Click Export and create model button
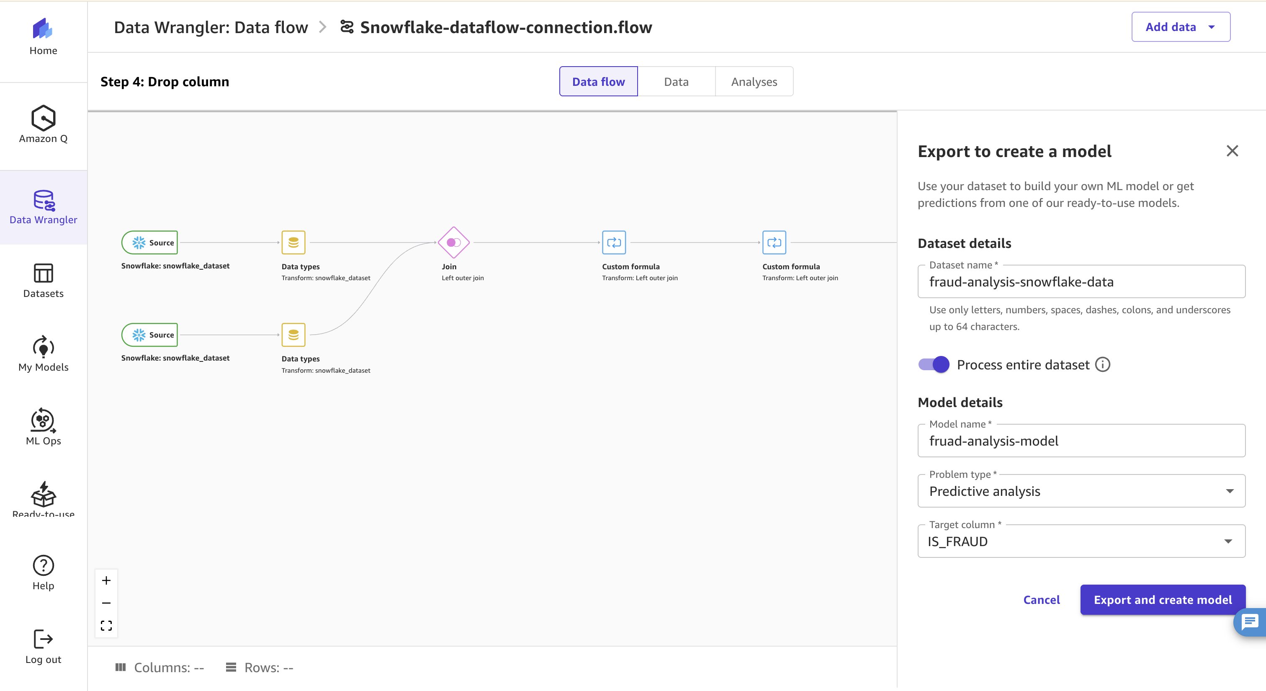 pos(1163,600)
